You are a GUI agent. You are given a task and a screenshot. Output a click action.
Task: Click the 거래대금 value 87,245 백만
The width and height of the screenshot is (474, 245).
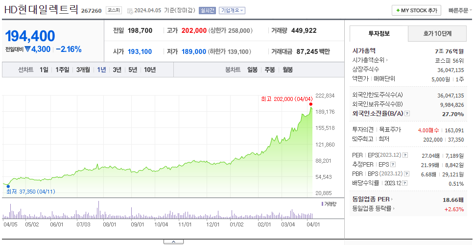[x=313, y=52]
